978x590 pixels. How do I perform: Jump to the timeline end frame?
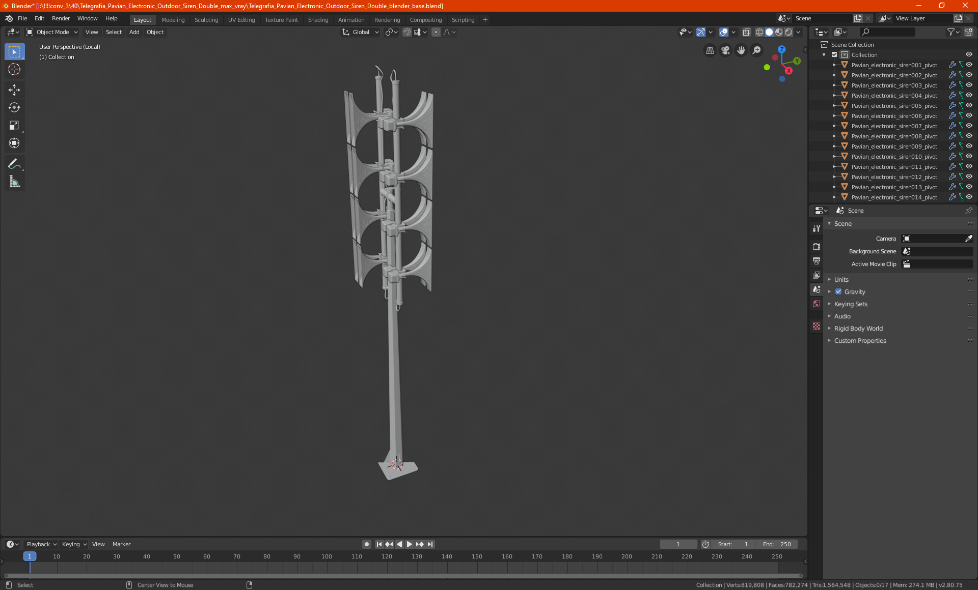point(430,544)
